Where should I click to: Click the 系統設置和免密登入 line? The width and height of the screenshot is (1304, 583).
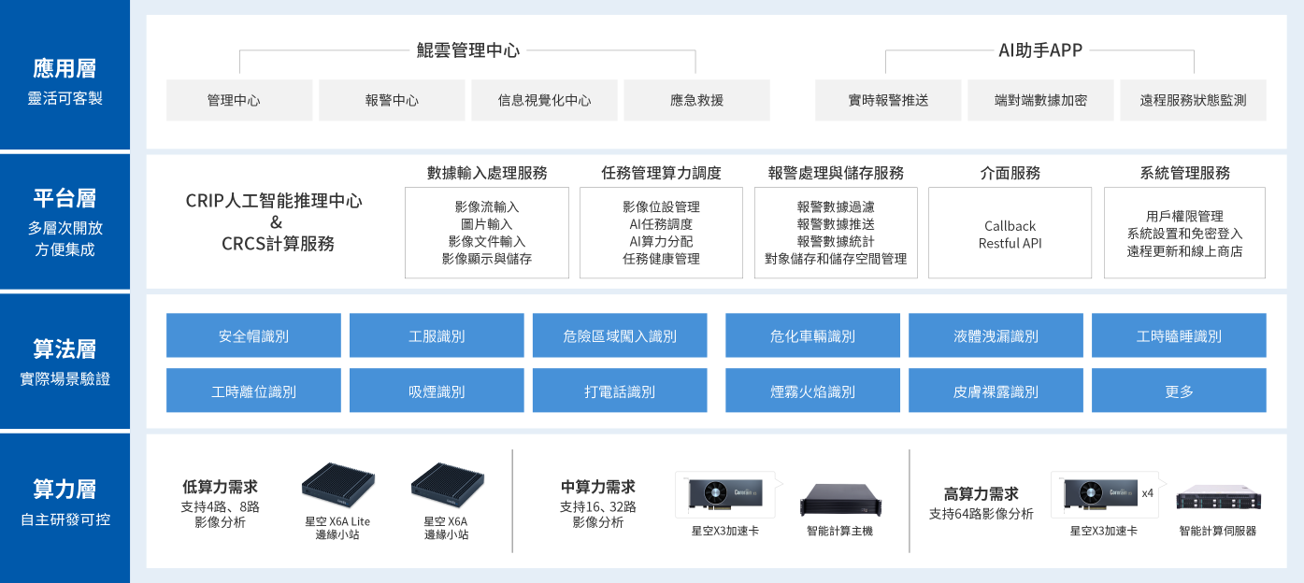tap(1184, 234)
